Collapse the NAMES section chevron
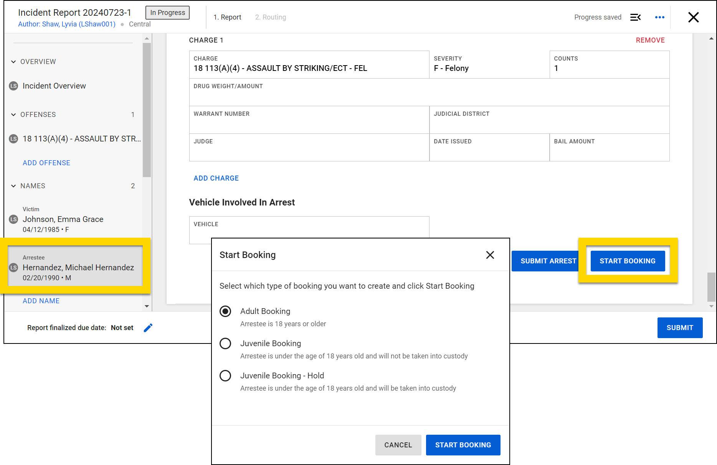The height and width of the screenshot is (465, 717). (13, 186)
